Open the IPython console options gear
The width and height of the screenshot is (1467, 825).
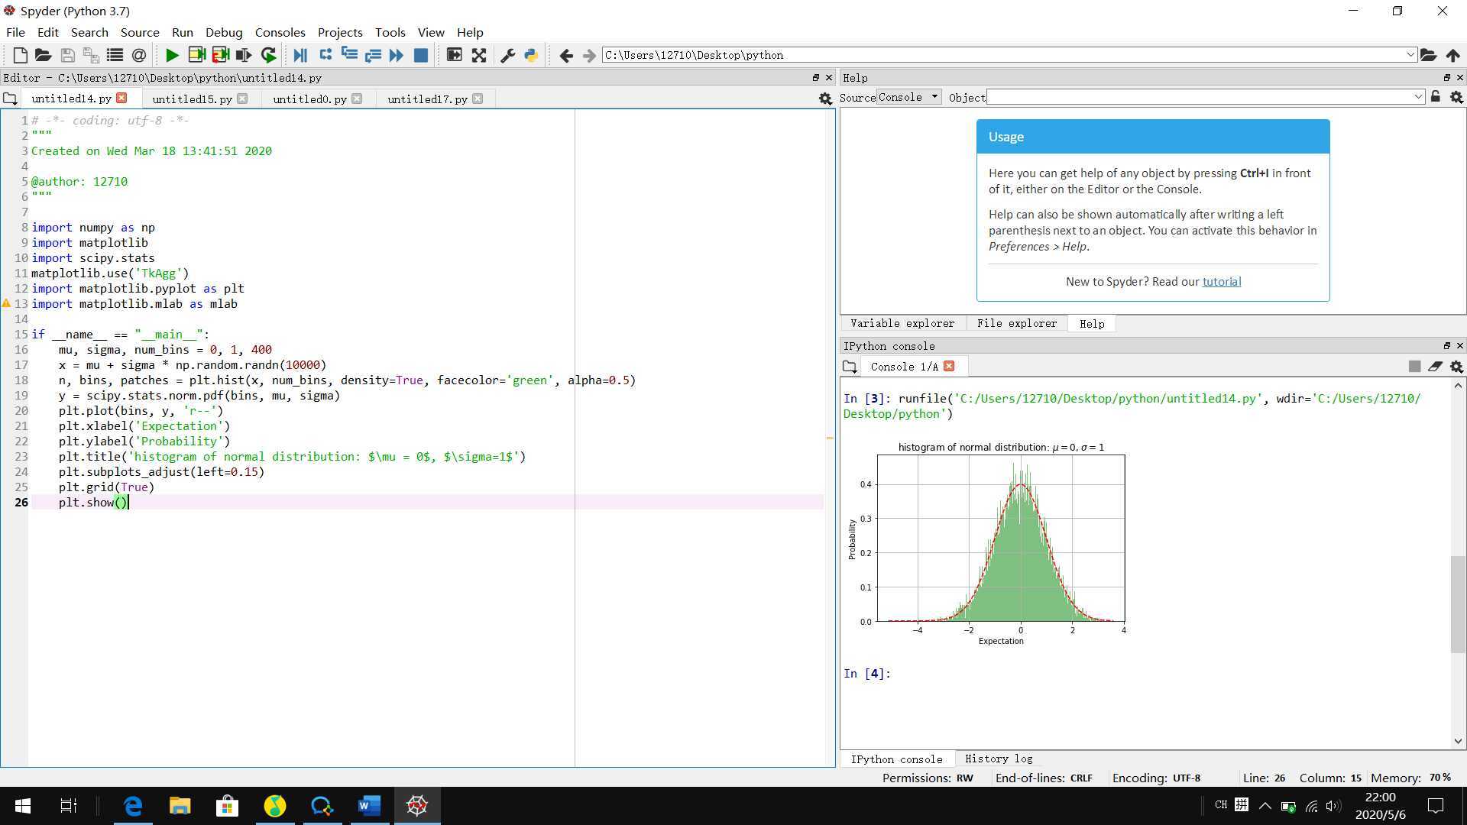point(1456,367)
